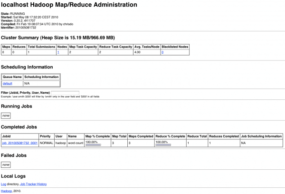The width and height of the screenshot is (285, 194).
Task: Click the 'Maps' column header
Action: click(x=6, y=47)
